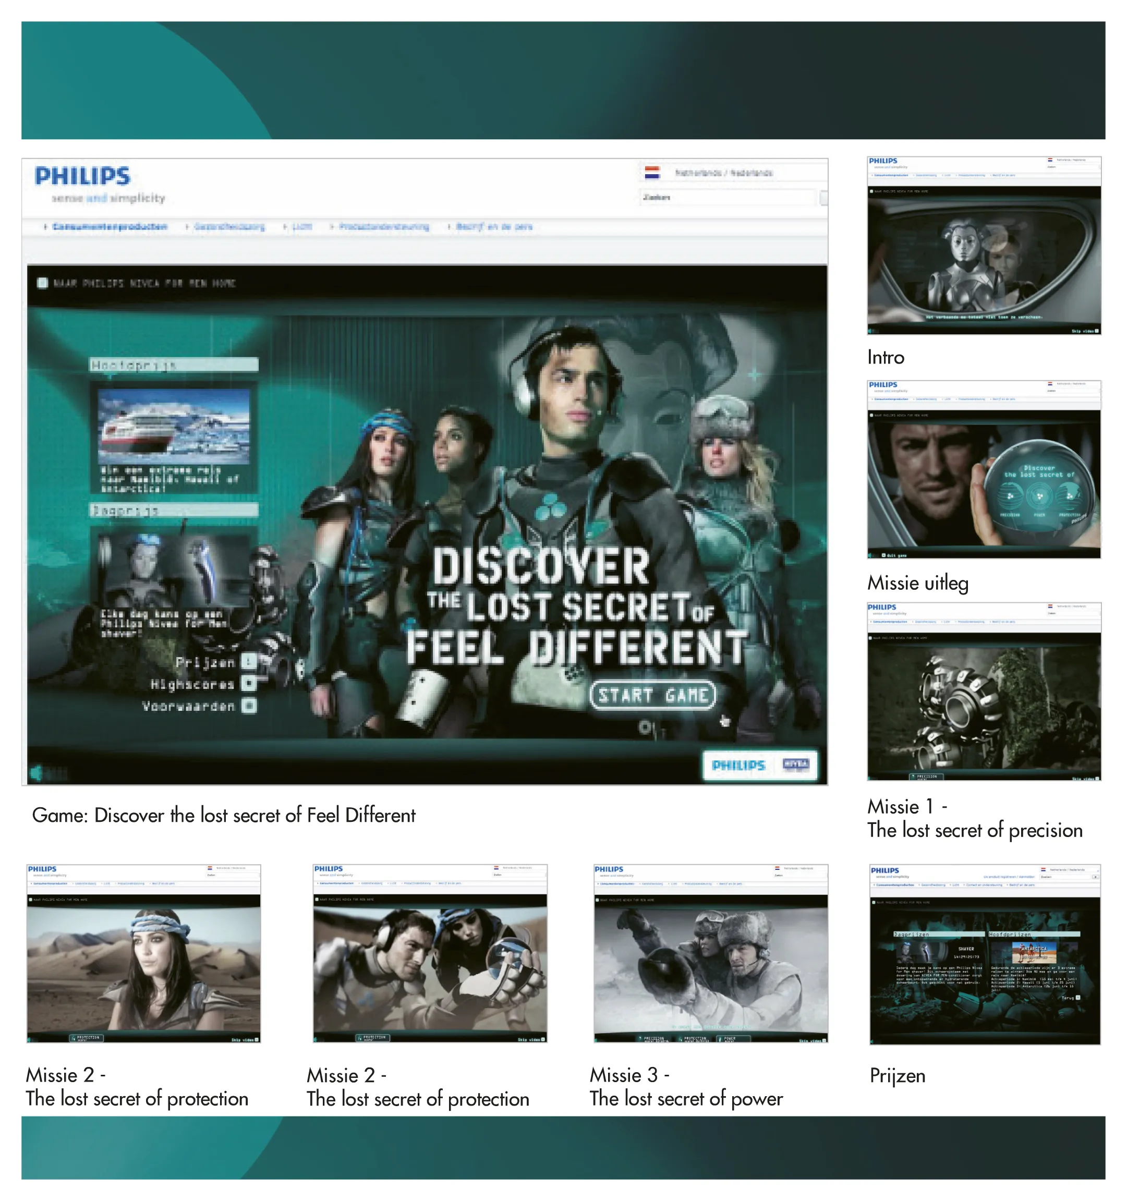
Task: Open the Voorwaarden option in the game menu
Action: (x=199, y=706)
